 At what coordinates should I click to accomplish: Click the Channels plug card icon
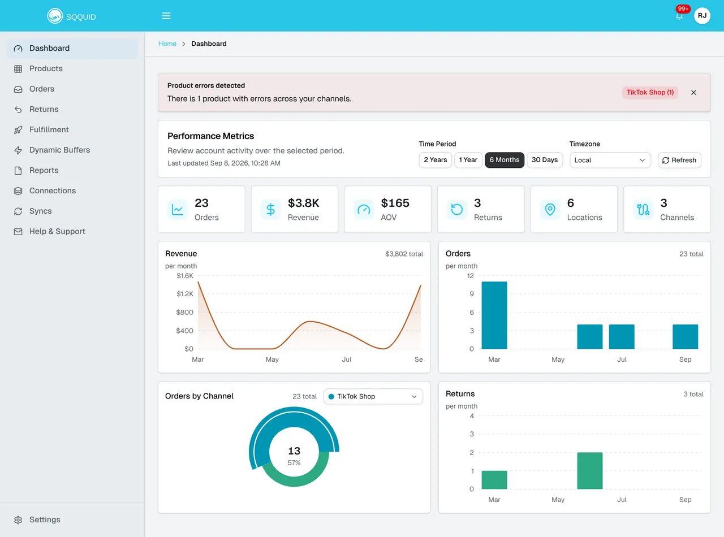643,210
